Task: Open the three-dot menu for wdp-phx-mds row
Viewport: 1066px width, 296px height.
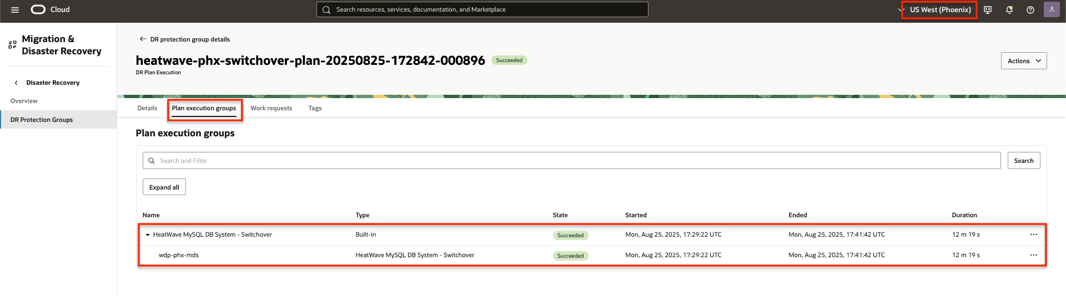Action: click(1033, 255)
